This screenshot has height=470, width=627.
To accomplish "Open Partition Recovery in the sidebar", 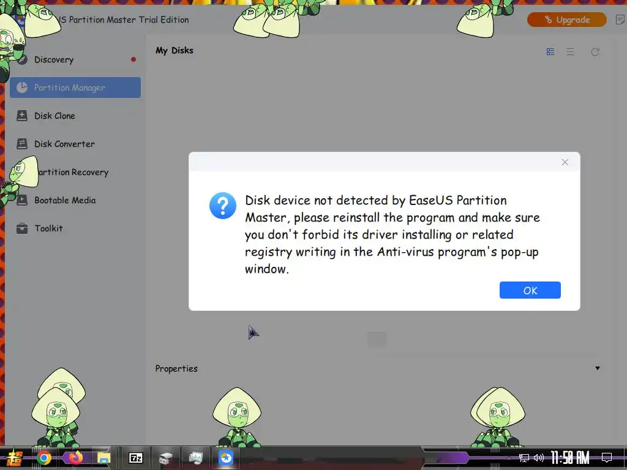I will (x=75, y=172).
